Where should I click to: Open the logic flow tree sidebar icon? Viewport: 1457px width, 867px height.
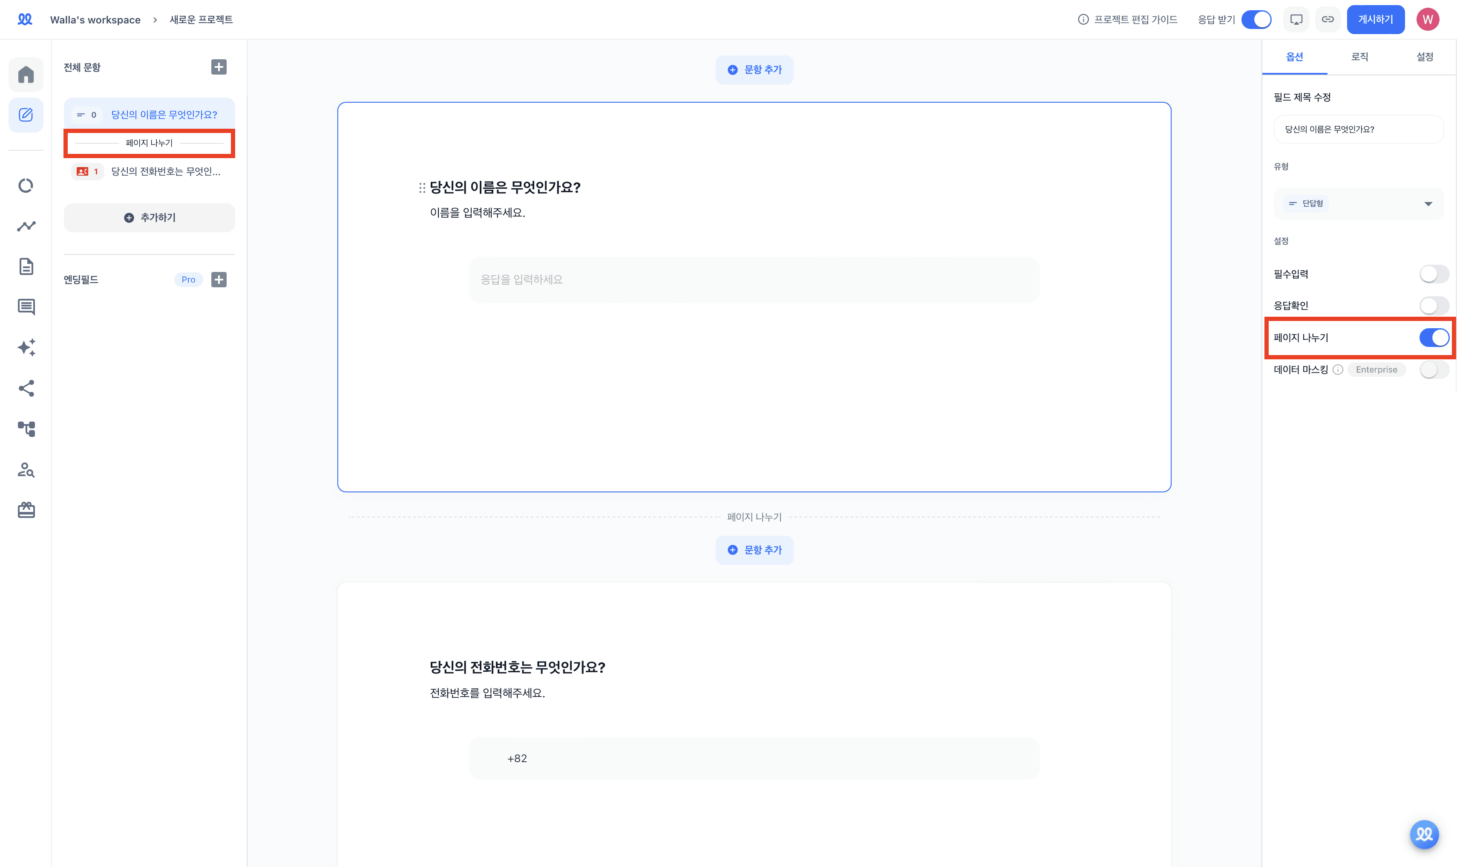click(26, 429)
